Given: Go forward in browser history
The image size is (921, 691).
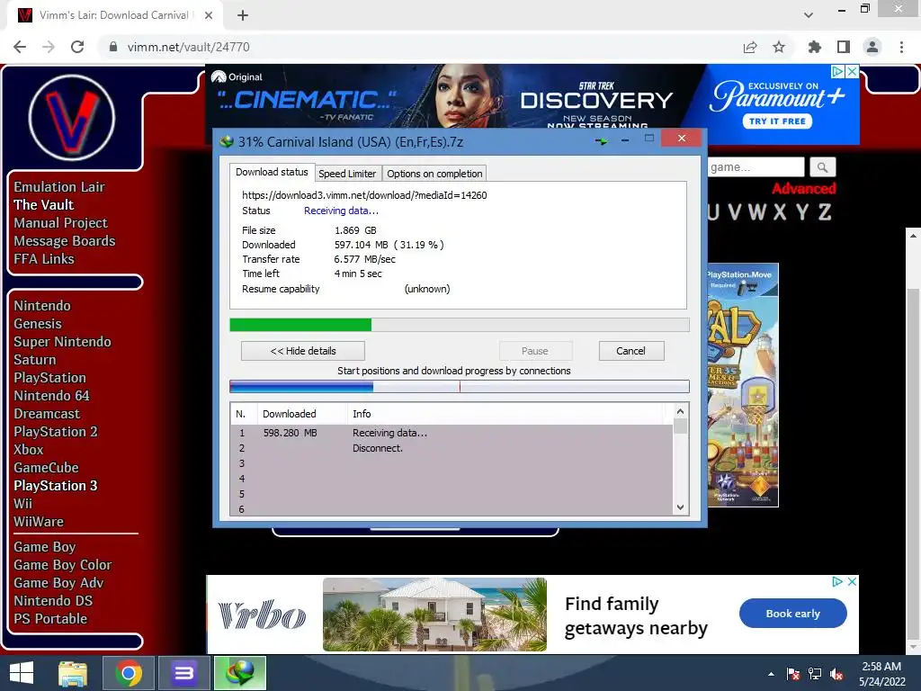Looking at the screenshot, I should click(x=49, y=47).
